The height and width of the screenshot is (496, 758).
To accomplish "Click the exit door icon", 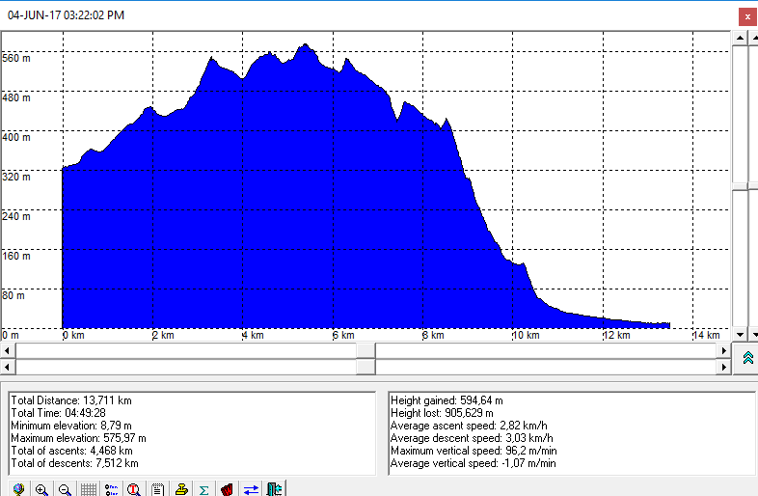I will [x=274, y=489].
